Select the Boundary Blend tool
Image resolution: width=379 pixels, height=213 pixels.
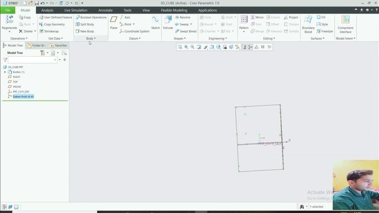[308, 24]
